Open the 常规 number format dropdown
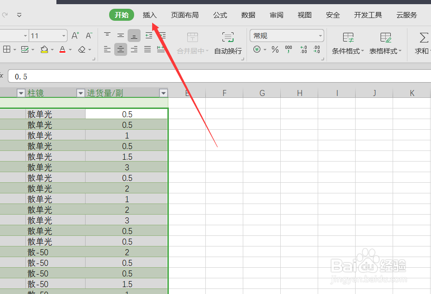Viewport: 431px width, 294px height. (x=320, y=36)
